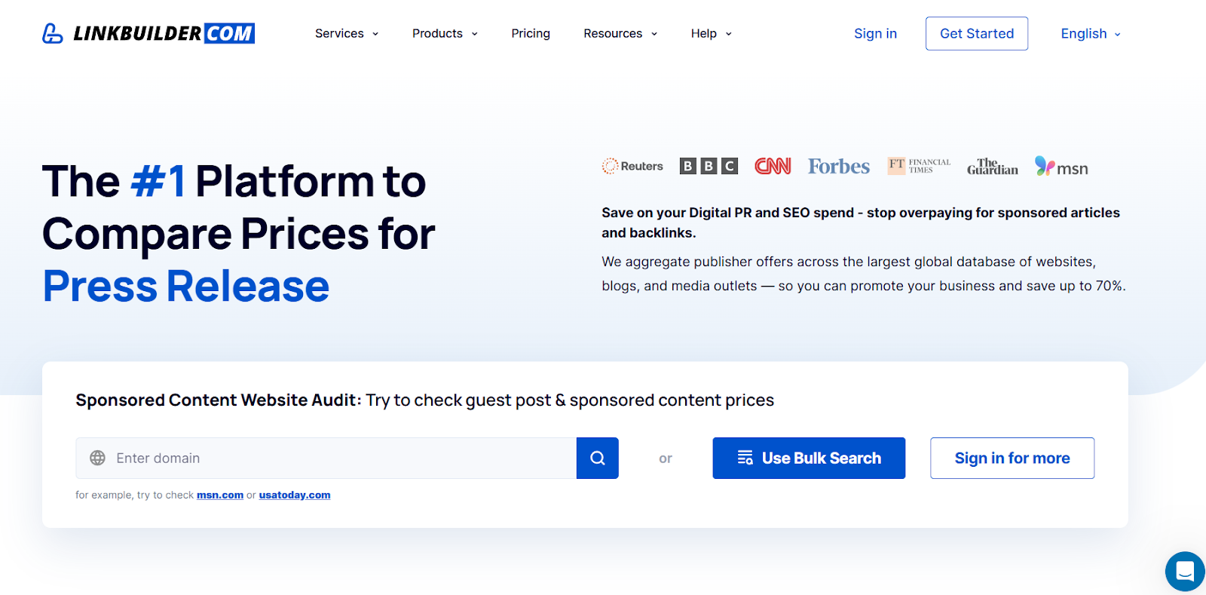Click the msn.com example link
Image resolution: width=1206 pixels, height=595 pixels.
click(220, 495)
